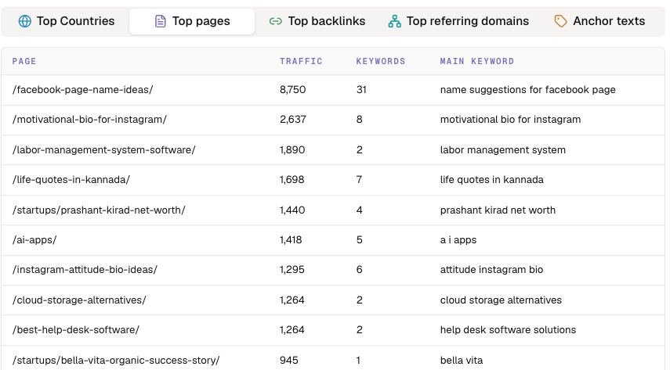
Task: Click the PAGE column header
Action: tap(24, 61)
